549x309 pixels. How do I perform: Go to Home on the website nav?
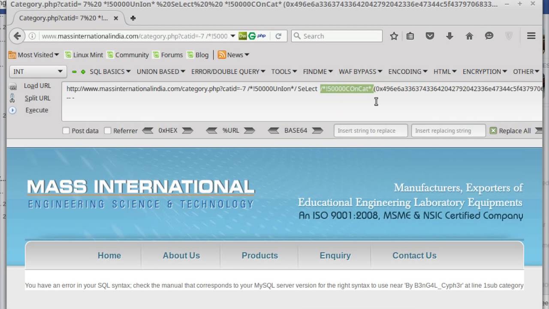click(x=109, y=255)
